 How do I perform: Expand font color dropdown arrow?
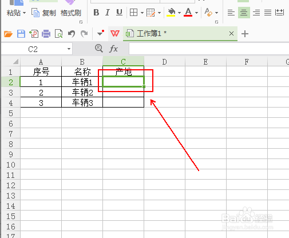(196, 13)
